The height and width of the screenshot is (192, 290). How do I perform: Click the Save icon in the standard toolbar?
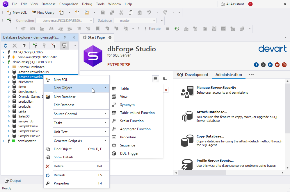pos(102,12)
